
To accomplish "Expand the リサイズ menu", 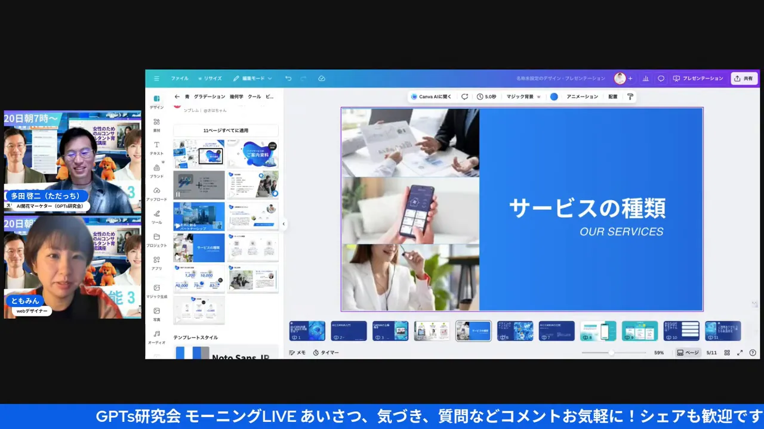I will 211,78.
